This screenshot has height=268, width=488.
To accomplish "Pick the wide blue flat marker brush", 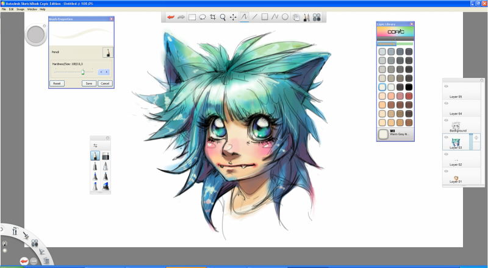I will 106,186.
